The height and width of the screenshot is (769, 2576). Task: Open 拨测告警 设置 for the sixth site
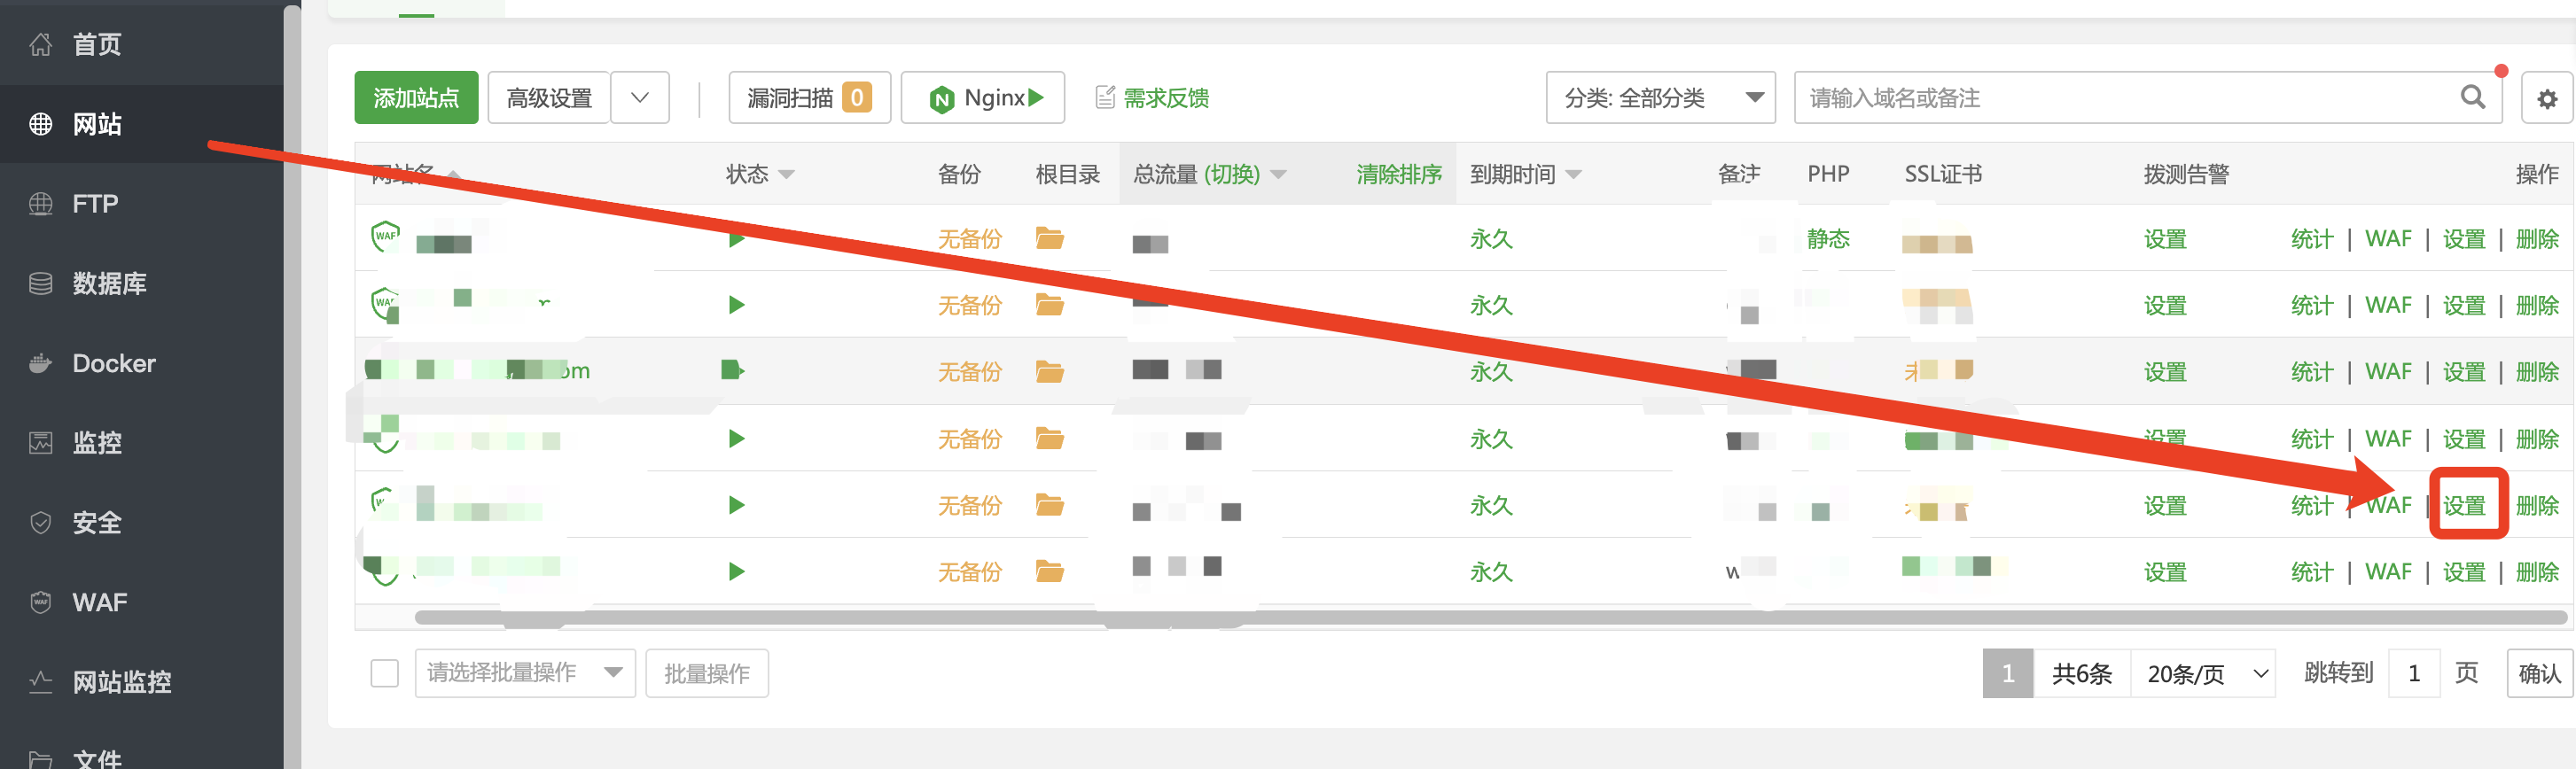click(2165, 572)
